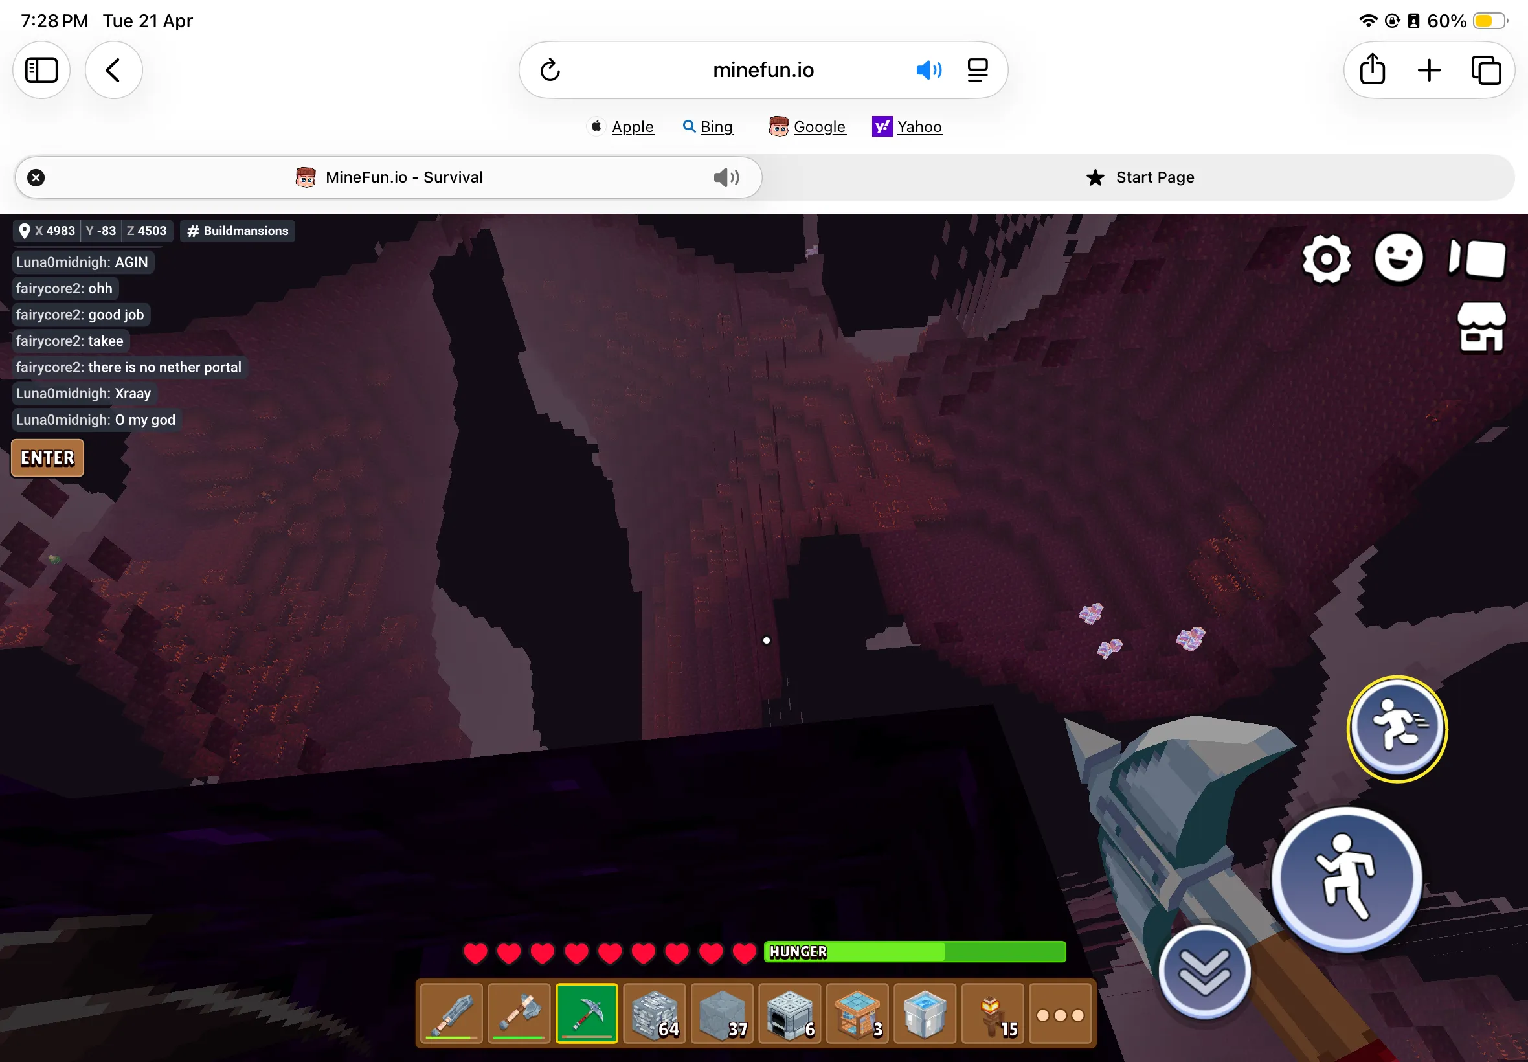The height and width of the screenshot is (1062, 1528).
Task: Mute audio from address bar speaker
Action: (928, 70)
